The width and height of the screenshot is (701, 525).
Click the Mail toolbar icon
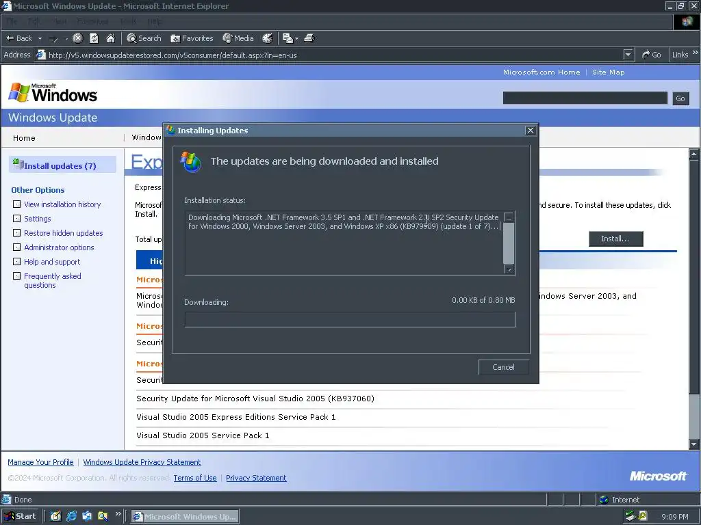point(288,38)
